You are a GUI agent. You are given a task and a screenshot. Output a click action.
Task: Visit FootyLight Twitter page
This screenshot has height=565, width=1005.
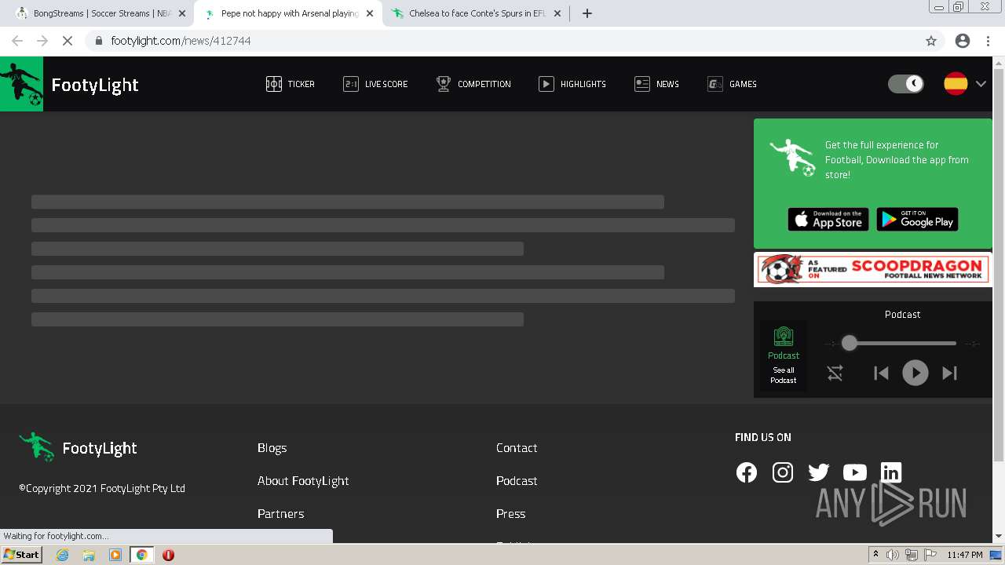[819, 472]
